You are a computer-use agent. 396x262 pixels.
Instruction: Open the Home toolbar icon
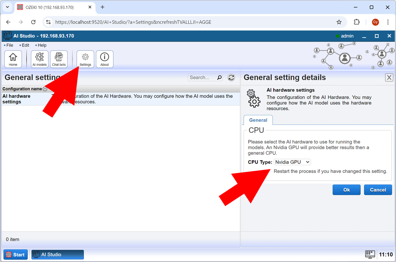(x=13, y=59)
